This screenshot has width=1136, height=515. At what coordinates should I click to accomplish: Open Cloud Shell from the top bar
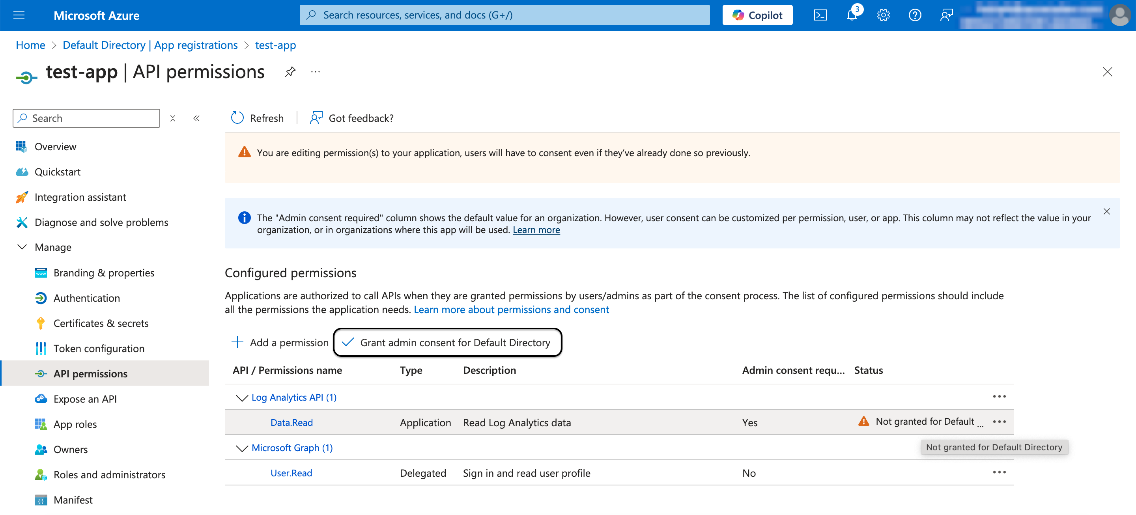(820, 15)
